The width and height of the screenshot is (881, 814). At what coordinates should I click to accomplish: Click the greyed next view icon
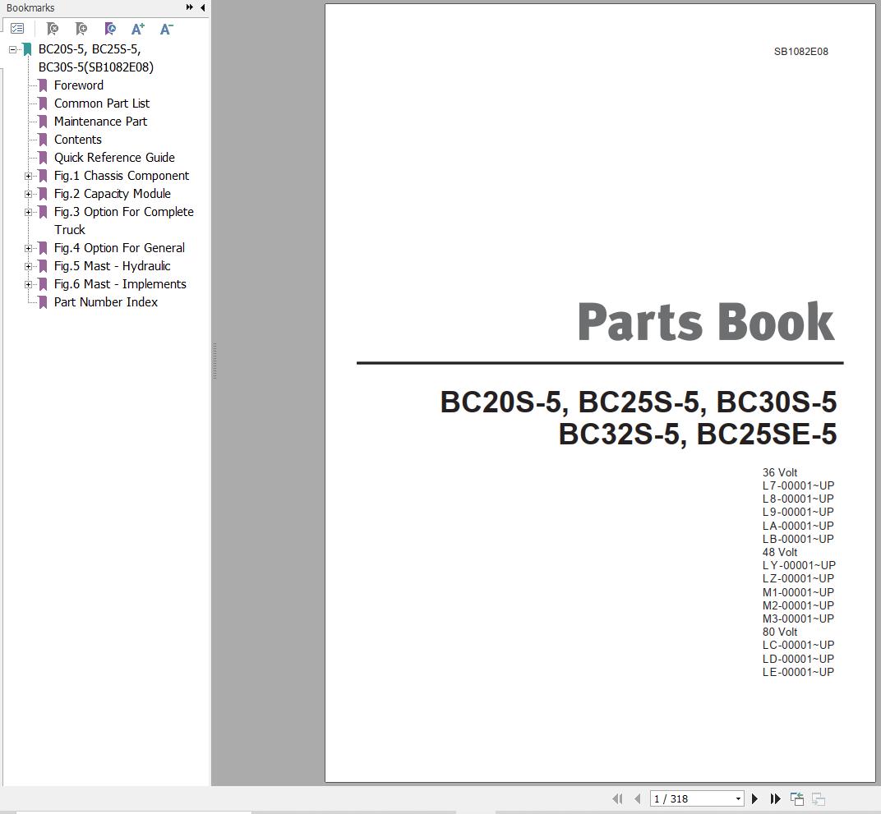[x=819, y=798]
